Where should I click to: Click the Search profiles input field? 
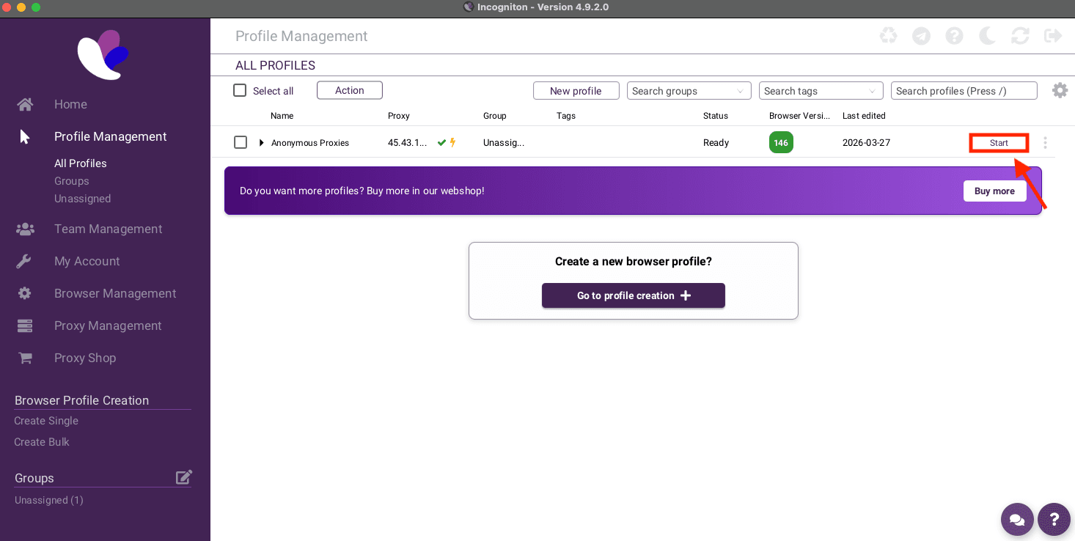click(964, 90)
